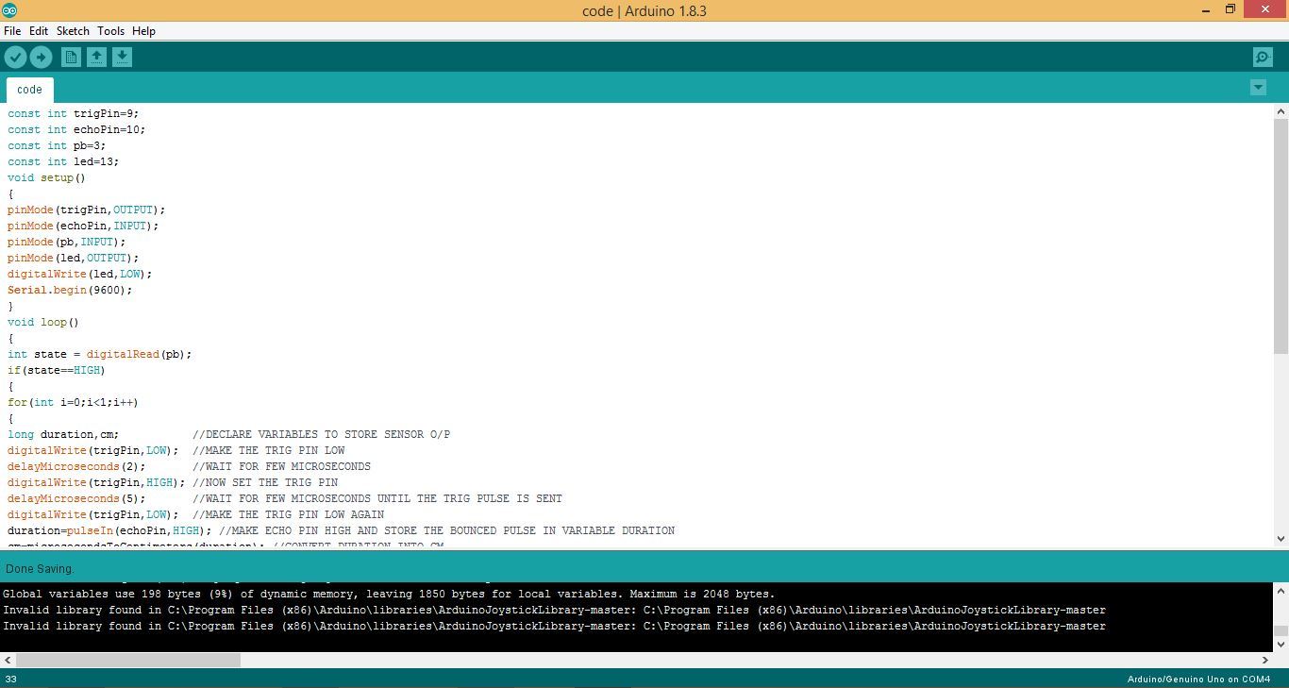Click the 'if(state==HIGH)' line
The image size is (1289, 688).
57,370
